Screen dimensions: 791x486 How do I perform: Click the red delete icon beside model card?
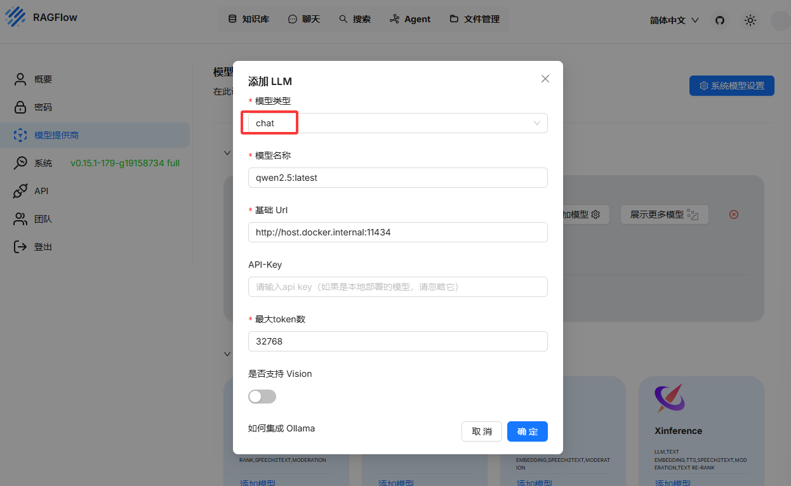click(x=734, y=214)
